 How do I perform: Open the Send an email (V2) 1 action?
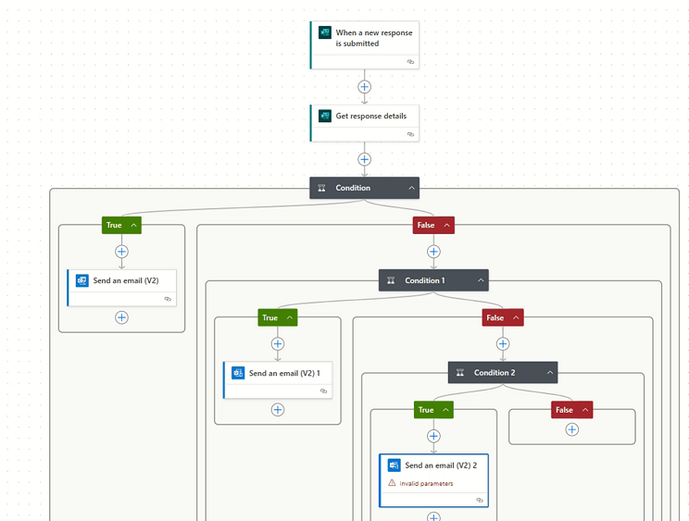pyautogui.click(x=278, y=380)
